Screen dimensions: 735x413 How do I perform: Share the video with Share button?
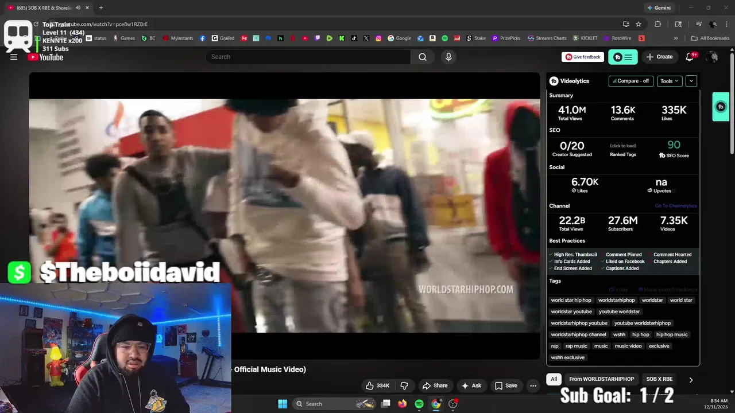point(435,385)
